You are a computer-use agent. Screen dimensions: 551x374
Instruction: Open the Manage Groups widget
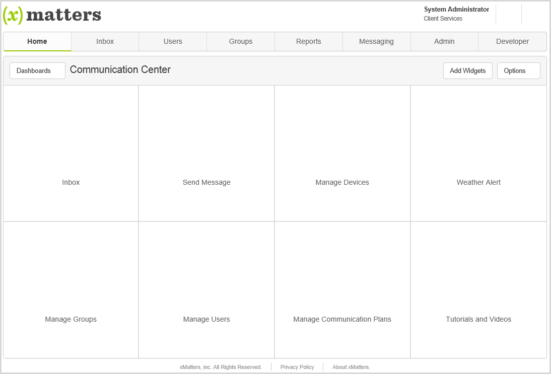click(x=71, y=290)
